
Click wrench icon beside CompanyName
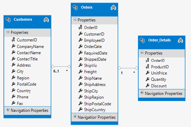point(13,46)
